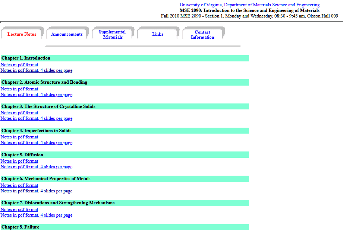Open the Supplemental Materials tab
343x230 pixels.
[x=112, y=35]
